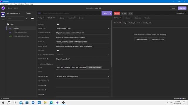Toggle the Enabled checkbox
The width and height of the screenshot is (188, 105).
click(58, 24)
